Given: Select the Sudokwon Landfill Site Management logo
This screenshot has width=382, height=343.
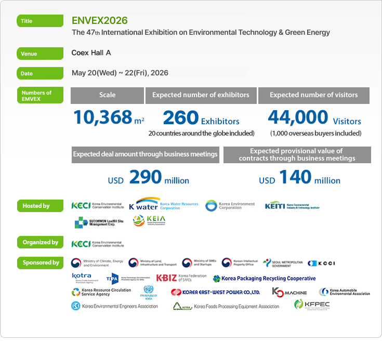Looking at the screenshot, I should click(99, 222).
